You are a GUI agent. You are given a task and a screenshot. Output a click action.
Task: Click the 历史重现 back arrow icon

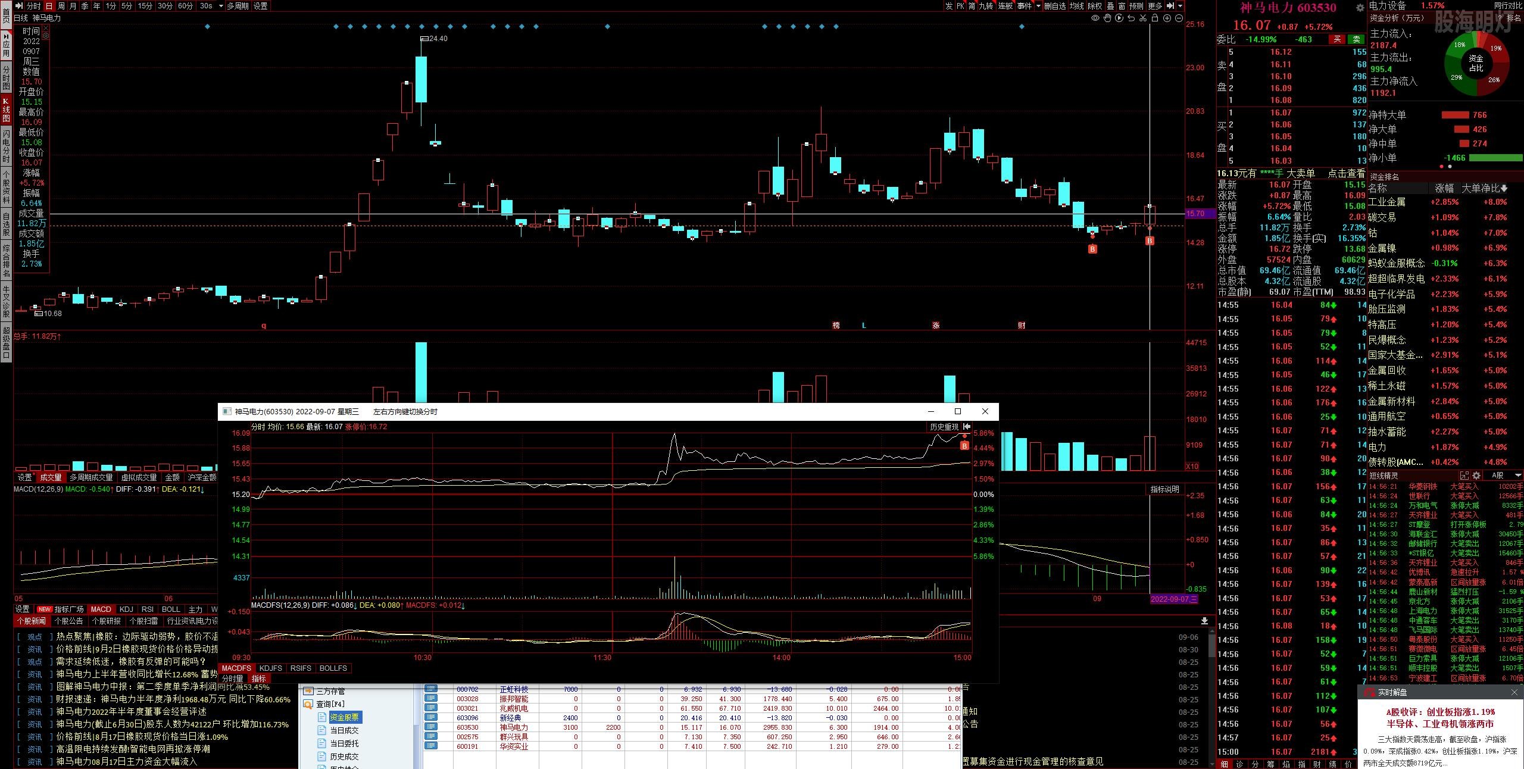click(967, 427)
